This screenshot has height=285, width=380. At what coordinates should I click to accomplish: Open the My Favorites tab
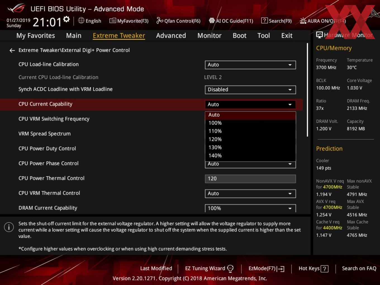[35, 35]
